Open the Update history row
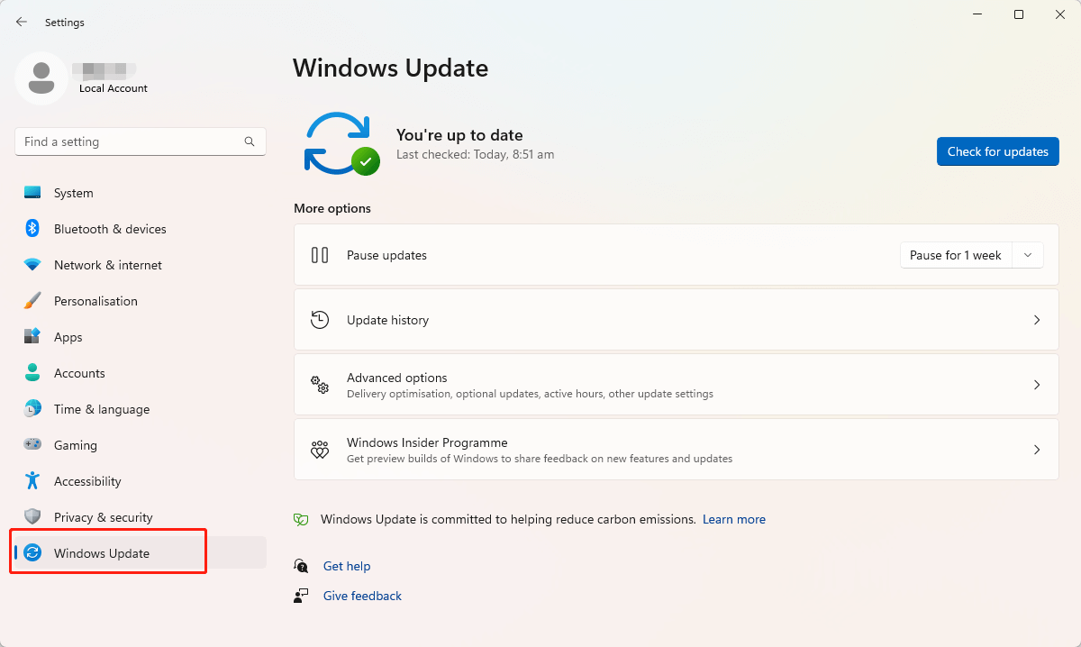The image size is (1081, 647). point(677,320)
